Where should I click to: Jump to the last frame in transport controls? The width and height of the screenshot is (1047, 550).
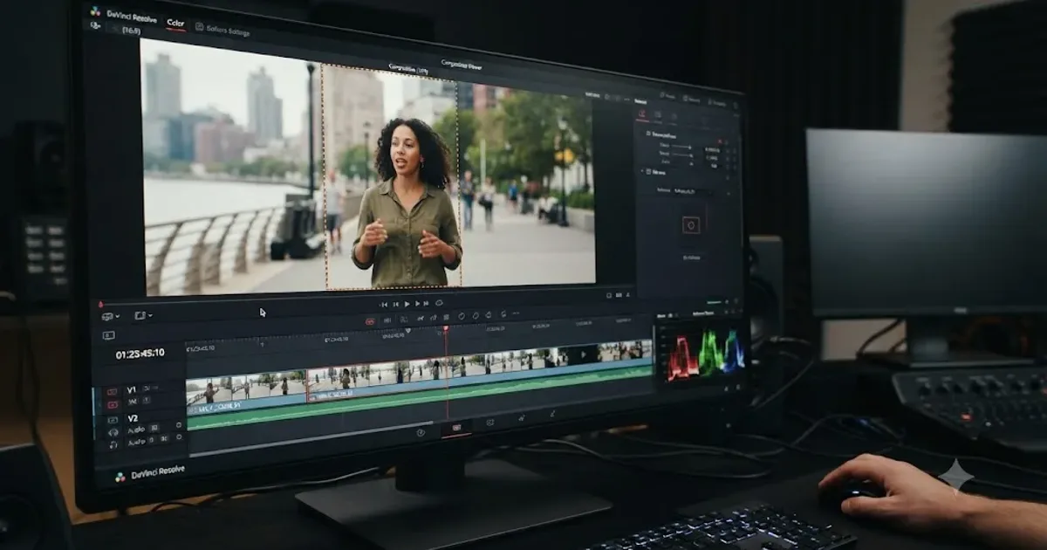coord(426,304)
